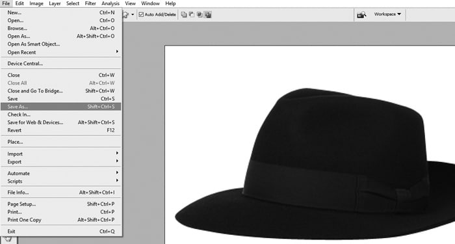Open the Edit menu
The image size is (455, 244).
19,3
